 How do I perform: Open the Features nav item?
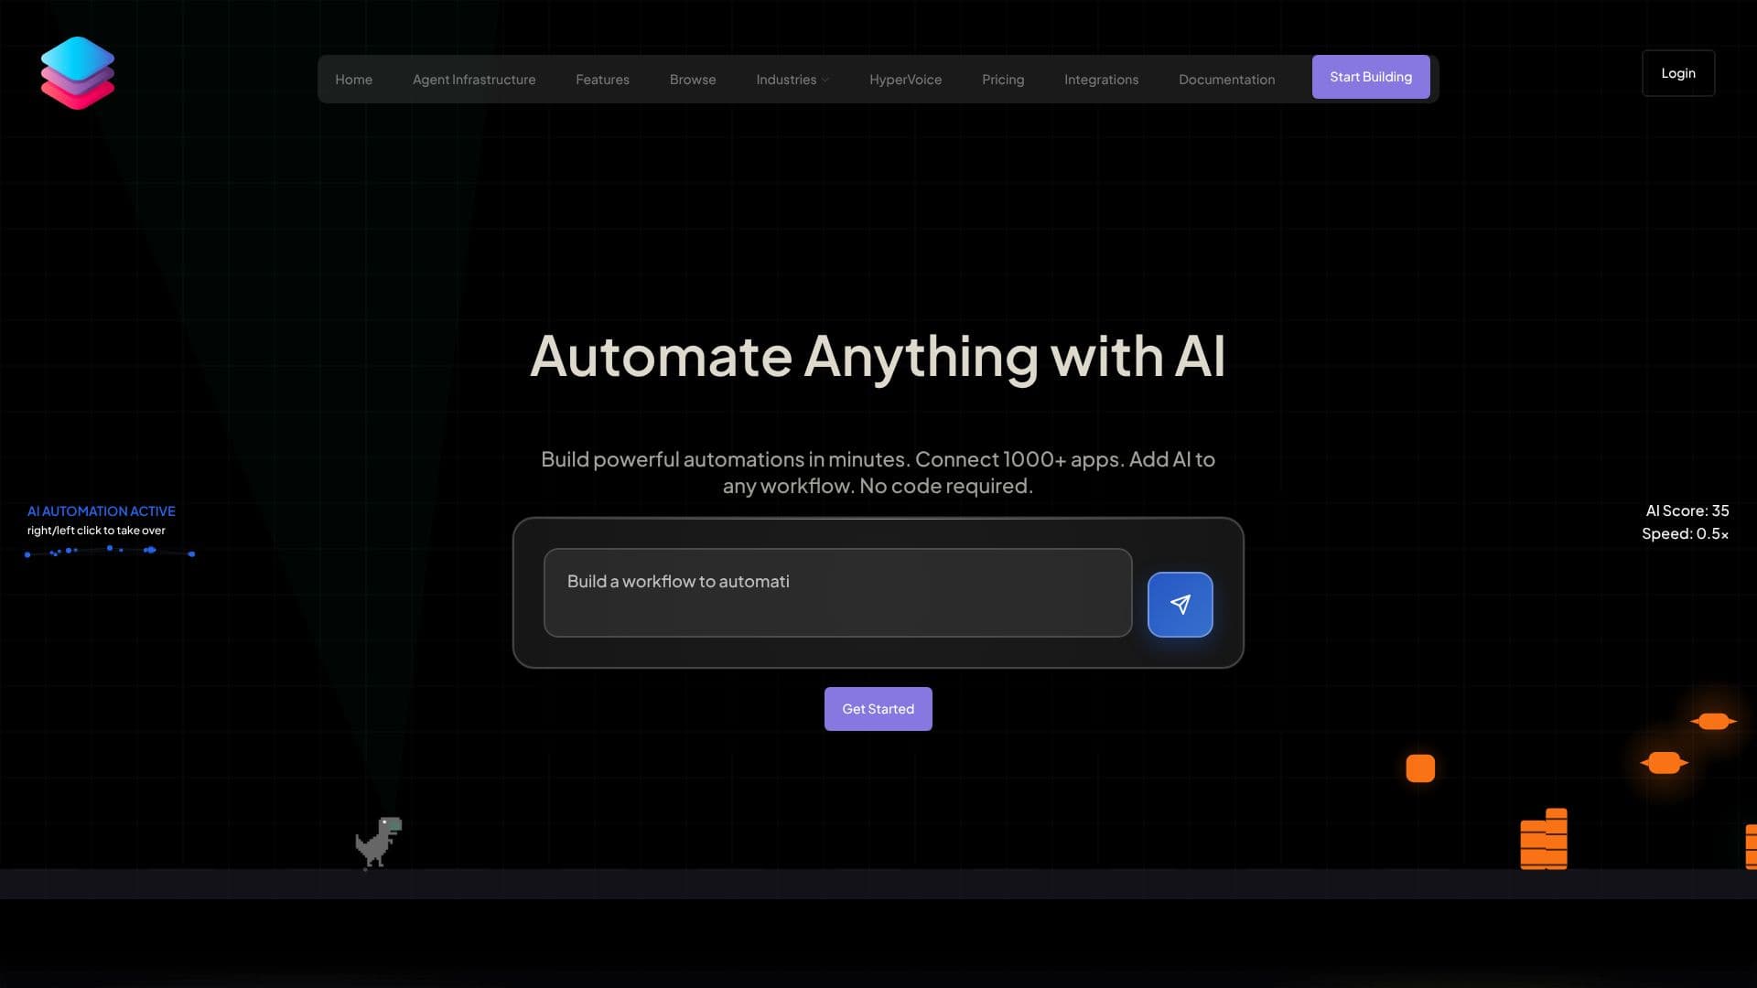coord(602,80)
